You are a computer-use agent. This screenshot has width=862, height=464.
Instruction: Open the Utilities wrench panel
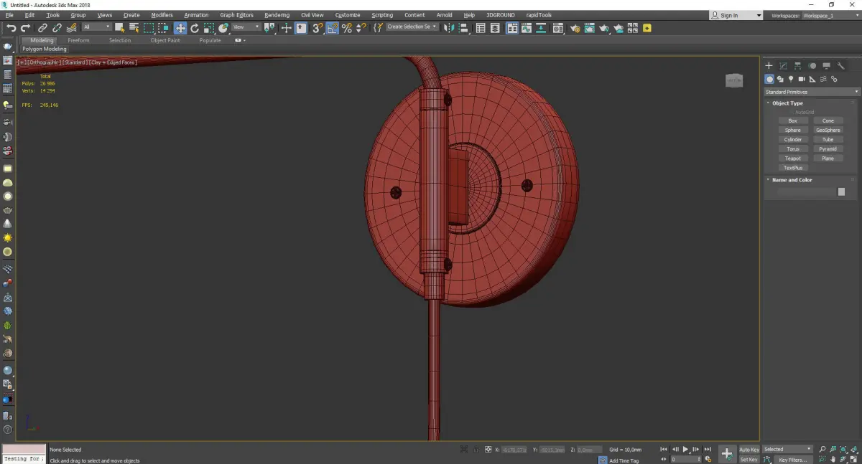(x=840, y=66)
